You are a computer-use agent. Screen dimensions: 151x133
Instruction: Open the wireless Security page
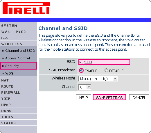pos(19,66)
